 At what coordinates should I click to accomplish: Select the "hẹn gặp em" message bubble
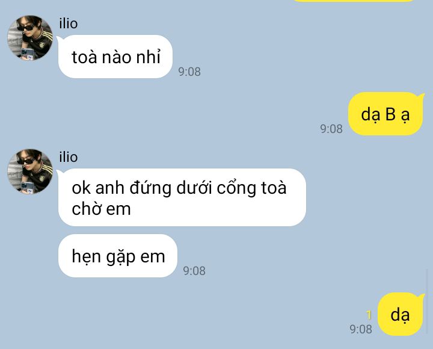[x=118, y=256]
